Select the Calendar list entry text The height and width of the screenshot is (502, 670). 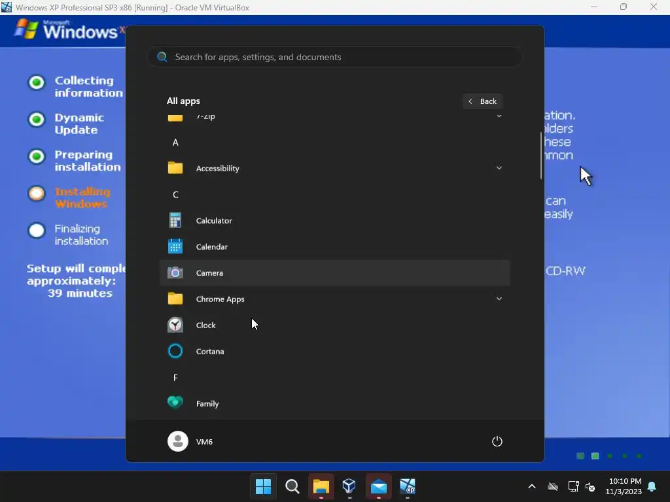(212, 246)
